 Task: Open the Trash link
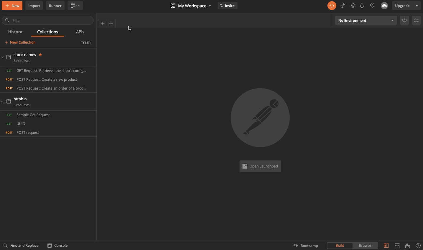click(86, 42)
